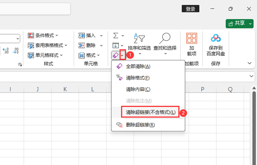Open Find and Select (查找和选择)

[x=165, y=44]
